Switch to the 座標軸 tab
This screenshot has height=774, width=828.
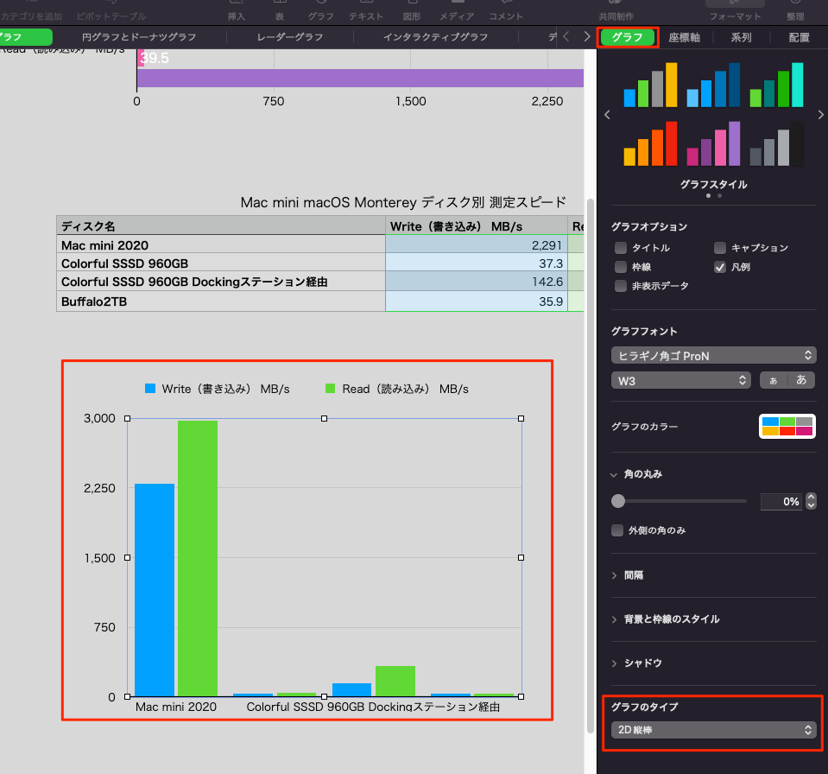(x=684, y=37)
